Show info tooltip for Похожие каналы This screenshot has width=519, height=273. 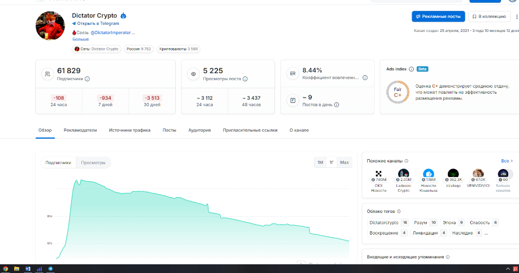click(406, 161)
